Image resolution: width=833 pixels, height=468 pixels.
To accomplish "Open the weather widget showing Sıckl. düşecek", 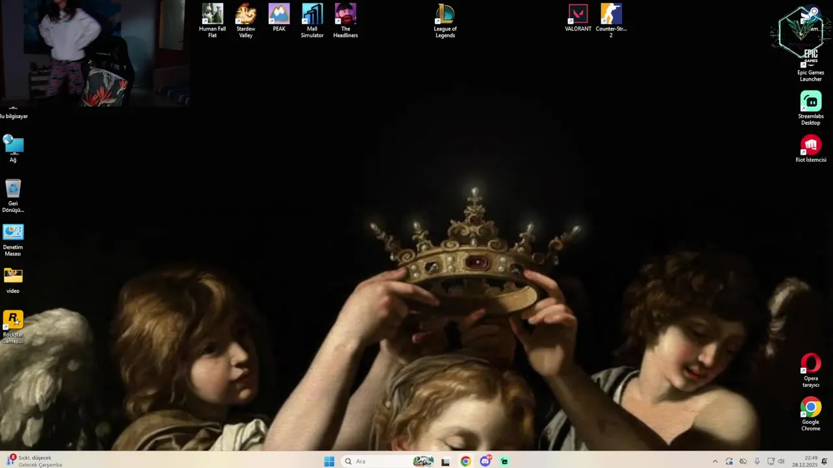I will point(34,461).
